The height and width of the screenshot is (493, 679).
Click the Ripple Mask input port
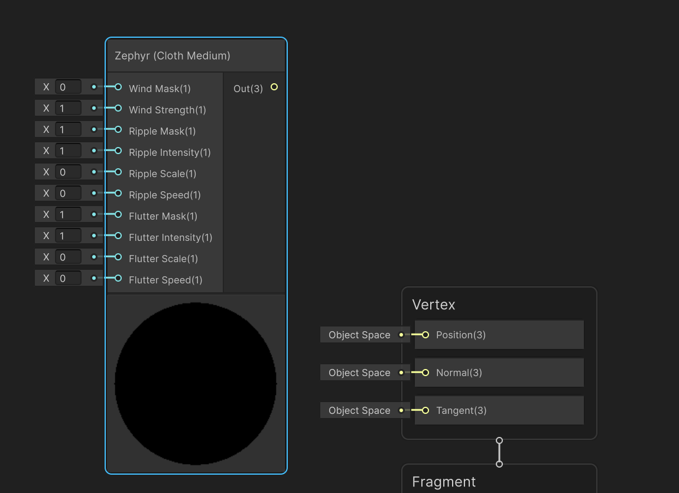(x=118, y=130)
